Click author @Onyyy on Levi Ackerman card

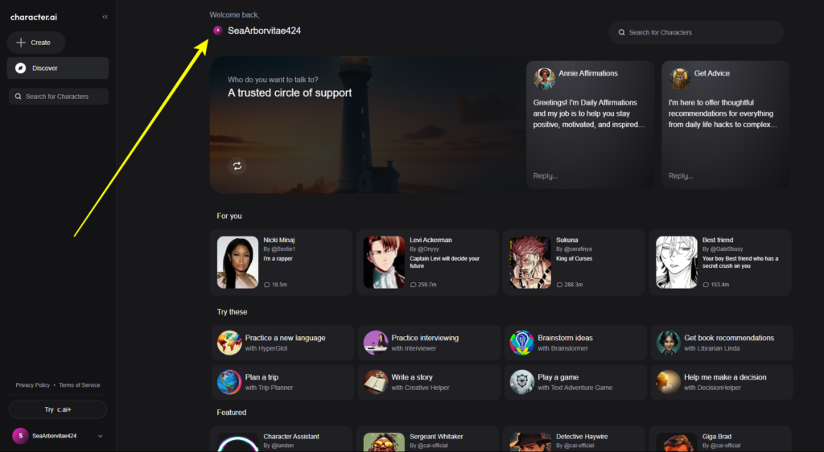click(428, 249)
